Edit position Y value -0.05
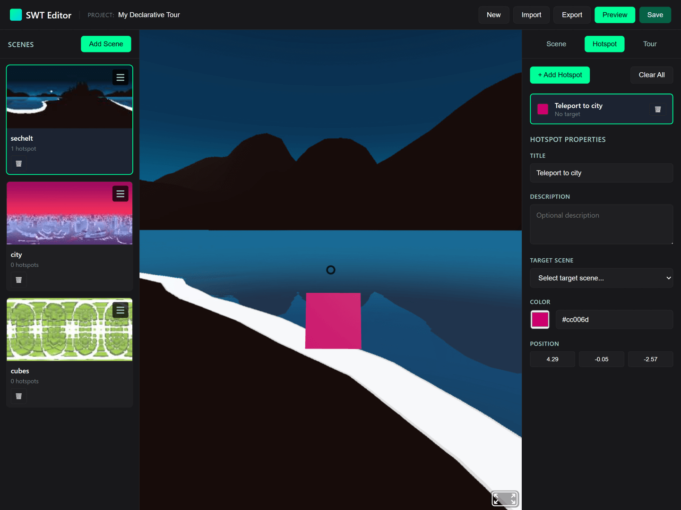681x510 pixels. (602, 359)
